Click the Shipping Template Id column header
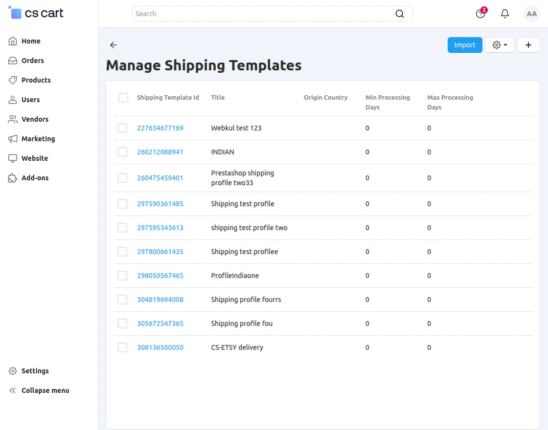This screenshot has width=548, height=430. coord(168,97)
